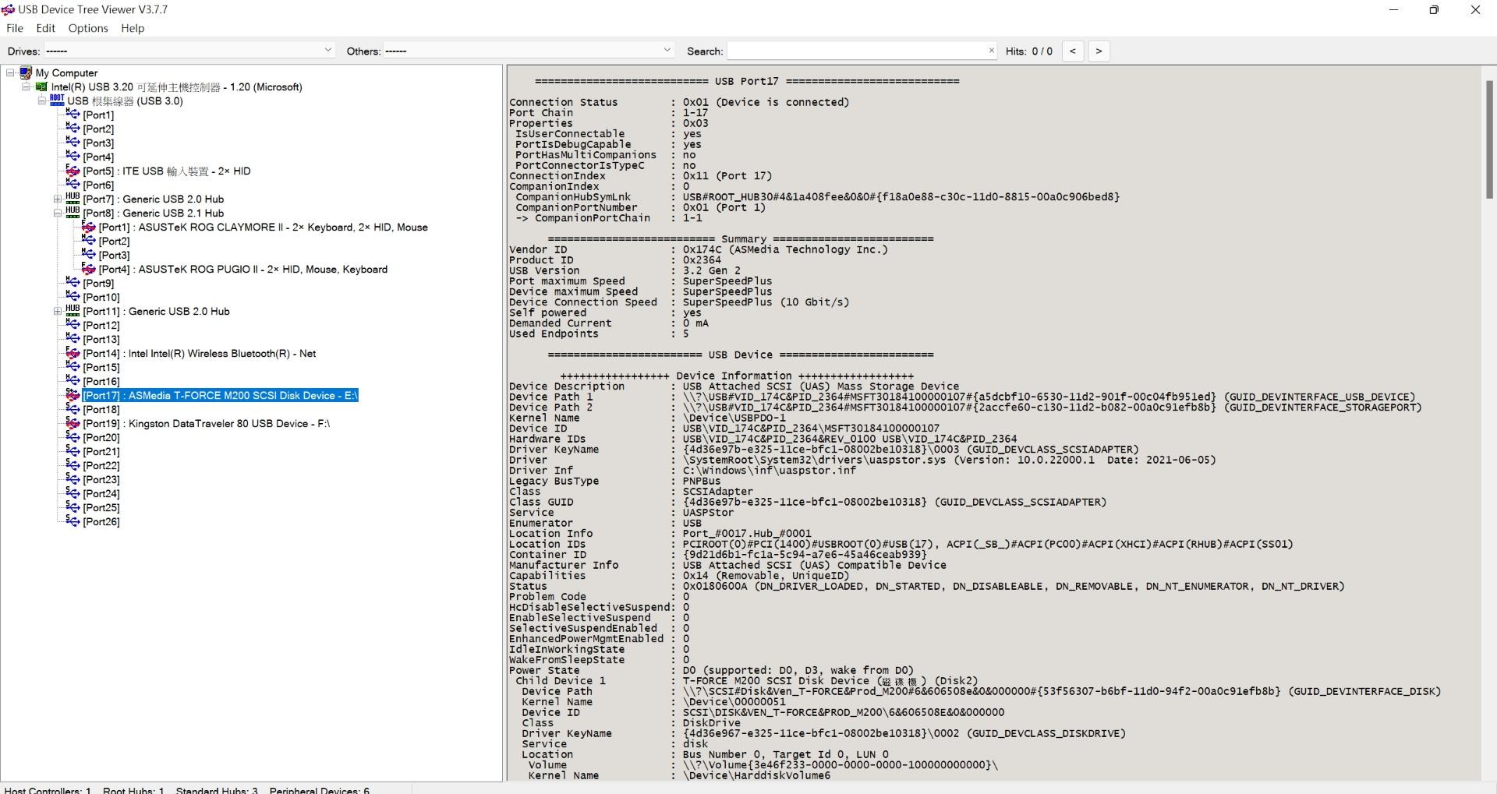This screenshot has height=794, width=1497.
Task: Collapse the My Computer tree node
Action: pyautogui.click(x=10, y=72)
